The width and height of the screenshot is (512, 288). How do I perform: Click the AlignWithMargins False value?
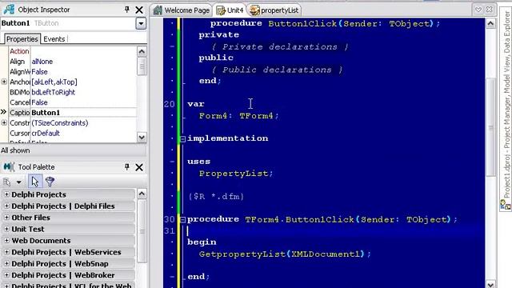[39, 71]
